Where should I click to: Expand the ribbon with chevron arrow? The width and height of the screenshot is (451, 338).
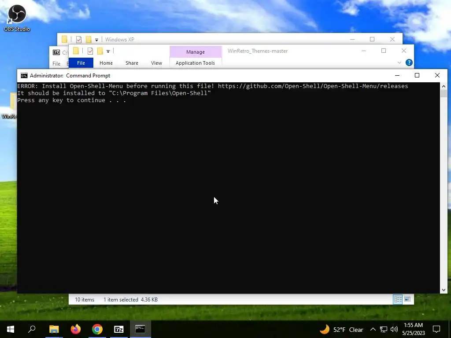pyautogui.click(x=399, y=62)
